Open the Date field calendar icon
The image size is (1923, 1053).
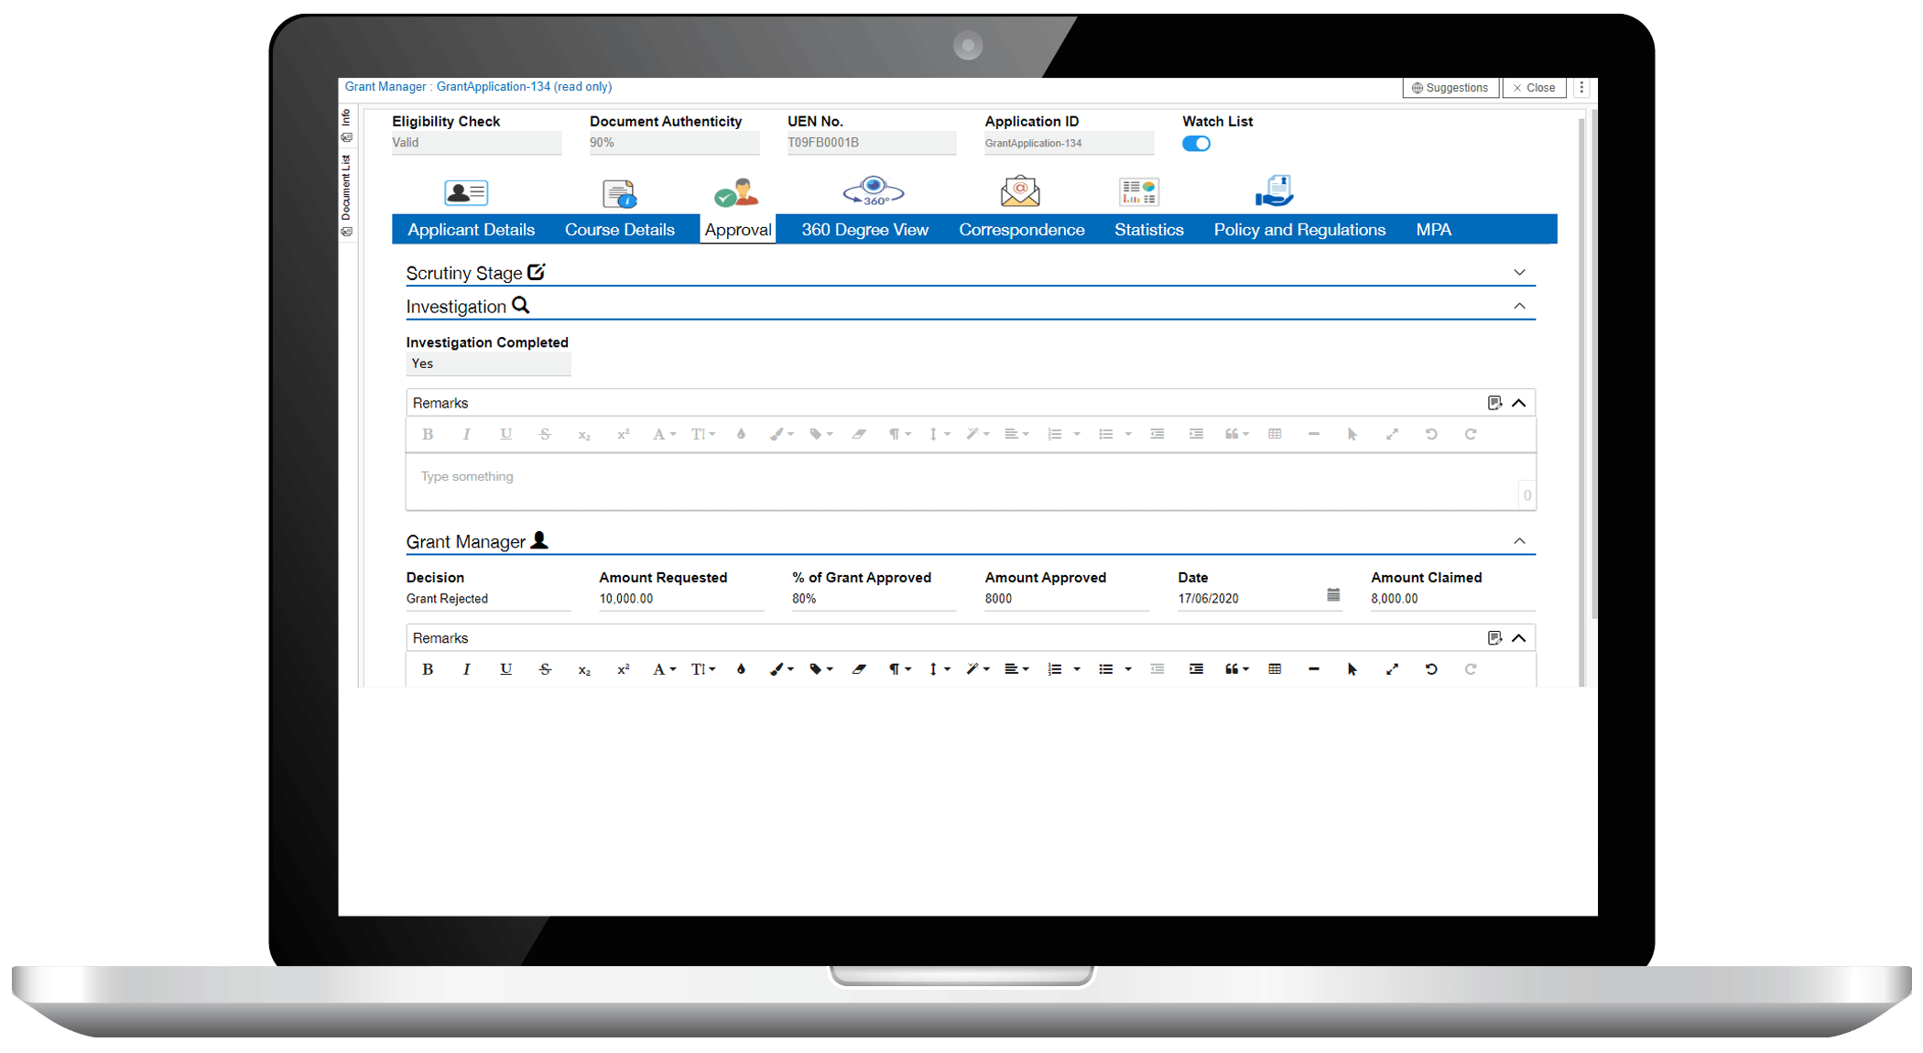1333,595
